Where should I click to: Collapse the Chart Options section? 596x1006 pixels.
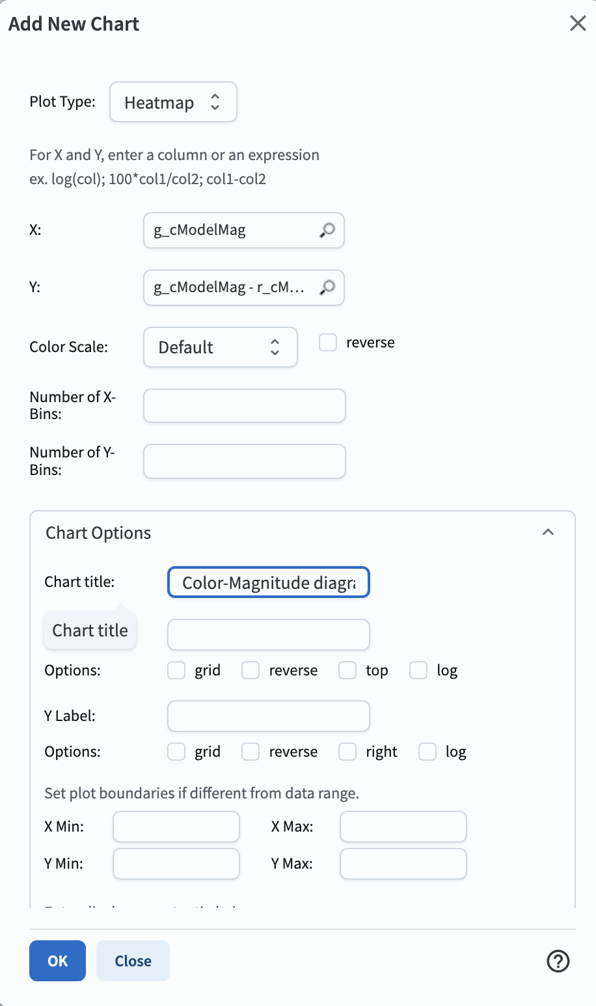548,532
